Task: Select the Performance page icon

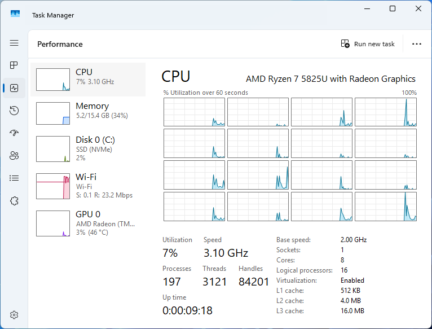Action: [x=14, y=88]
